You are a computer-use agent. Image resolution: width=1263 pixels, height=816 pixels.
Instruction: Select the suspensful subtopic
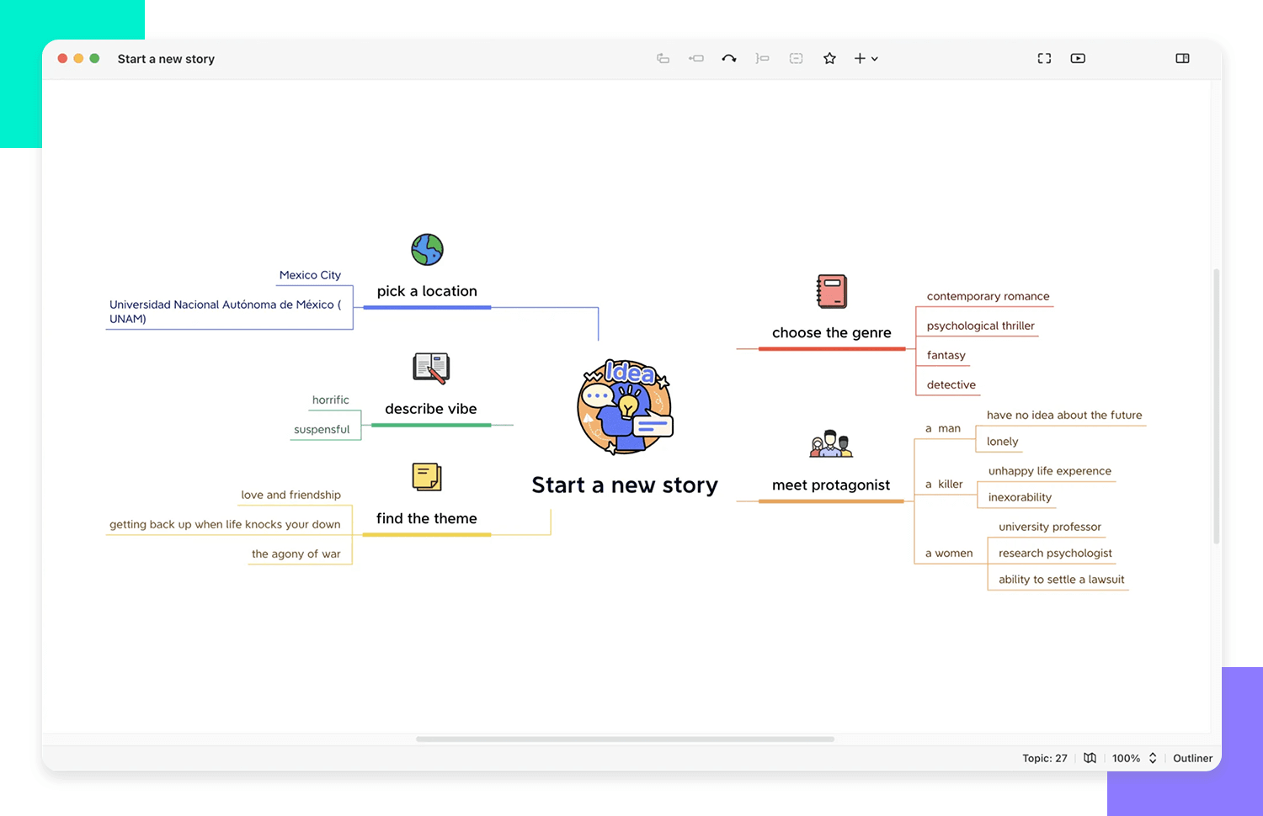point(322,429)
